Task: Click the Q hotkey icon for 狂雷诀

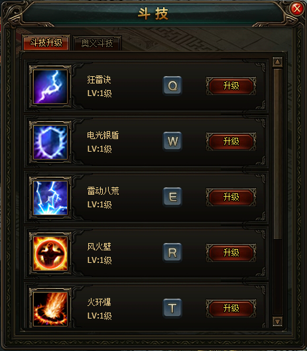Action: pyautogui.click(x=172, y=85)
